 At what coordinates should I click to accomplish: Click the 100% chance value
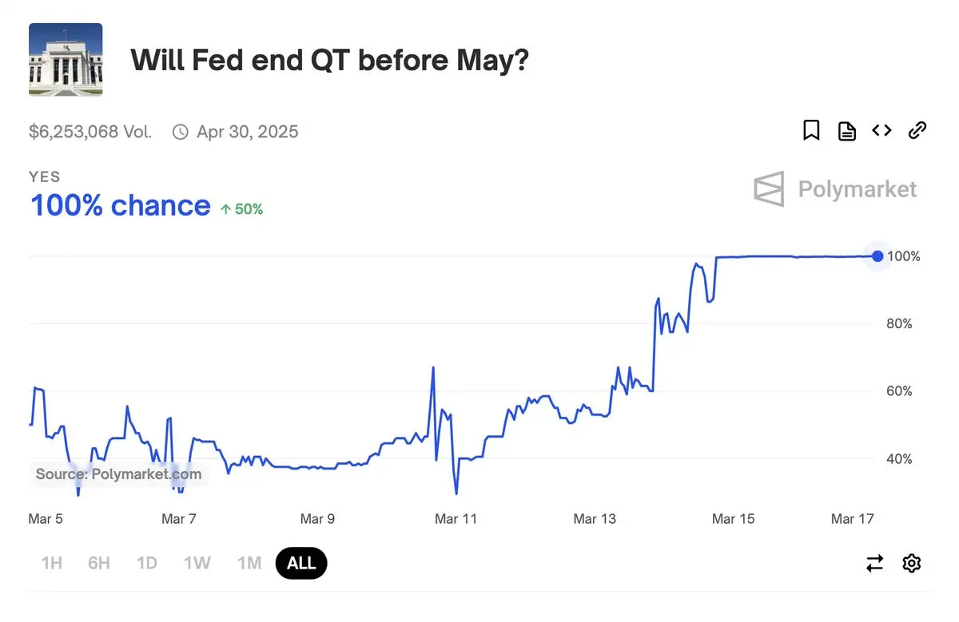pyautogui.click(x=120, y=206)
